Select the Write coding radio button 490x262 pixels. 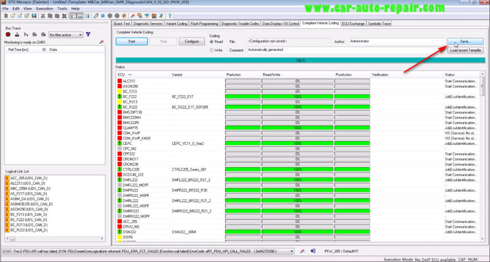212,50
